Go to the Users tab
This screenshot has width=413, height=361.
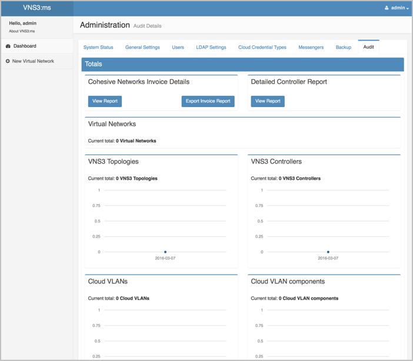coord(178,47)
